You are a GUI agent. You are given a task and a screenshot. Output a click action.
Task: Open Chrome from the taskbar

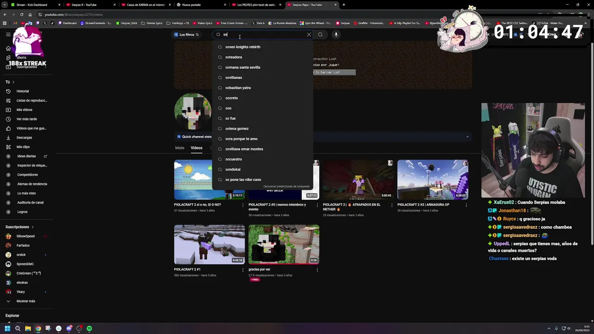[38, 328]
